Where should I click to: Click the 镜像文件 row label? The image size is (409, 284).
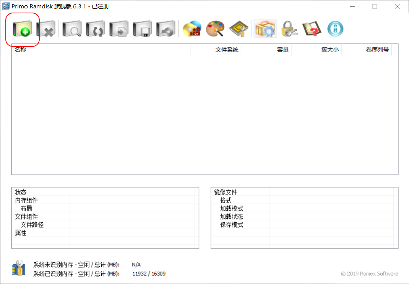226,192
